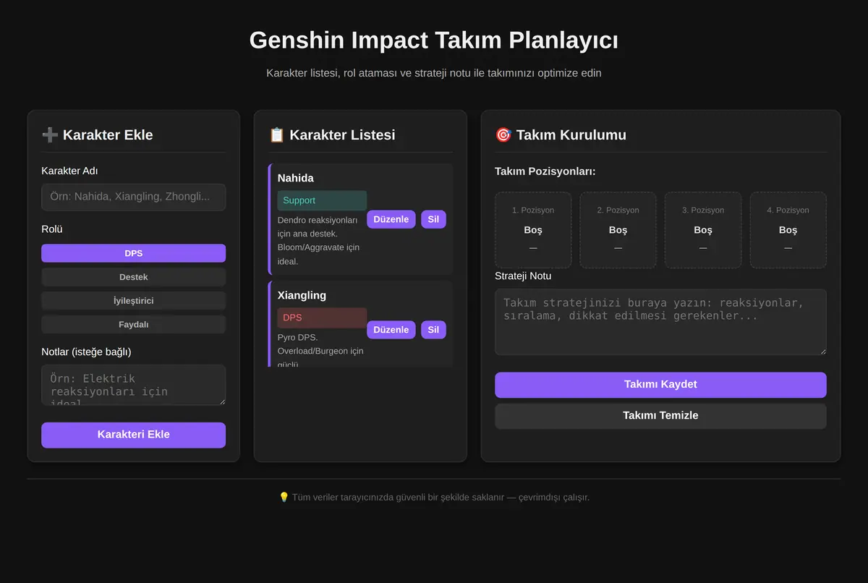The width and height of the screenshot is (868, 583).
Task: Save team with Takımı Kaydet
Action: (660, 385)
